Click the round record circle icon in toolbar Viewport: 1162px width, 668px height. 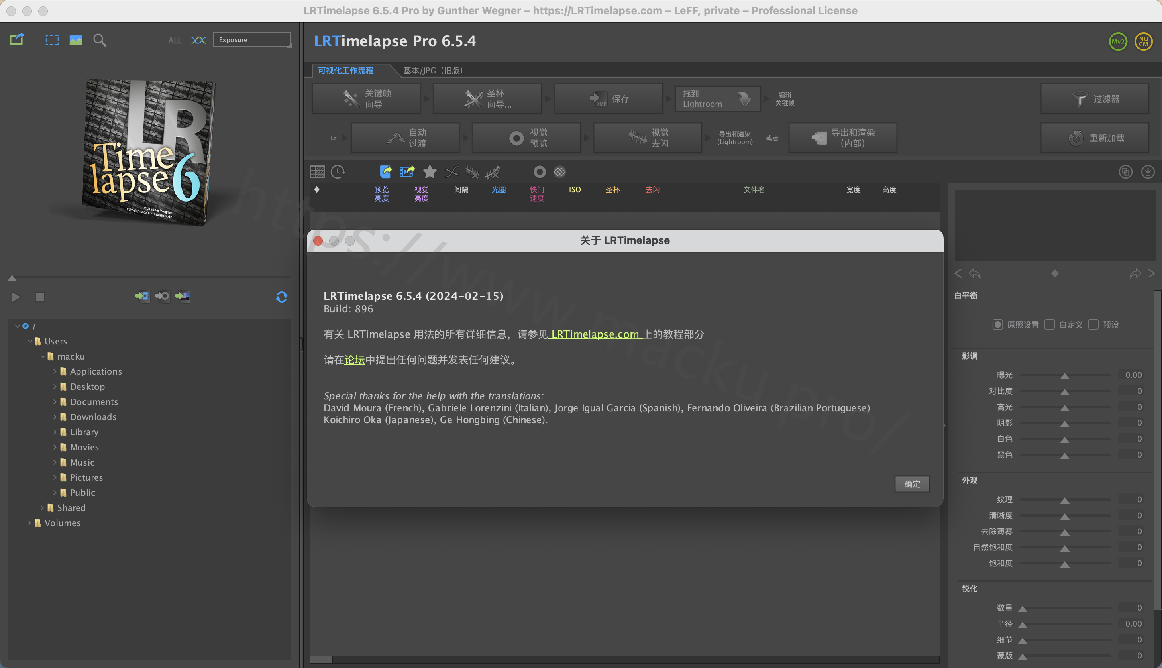coord(539,172)
